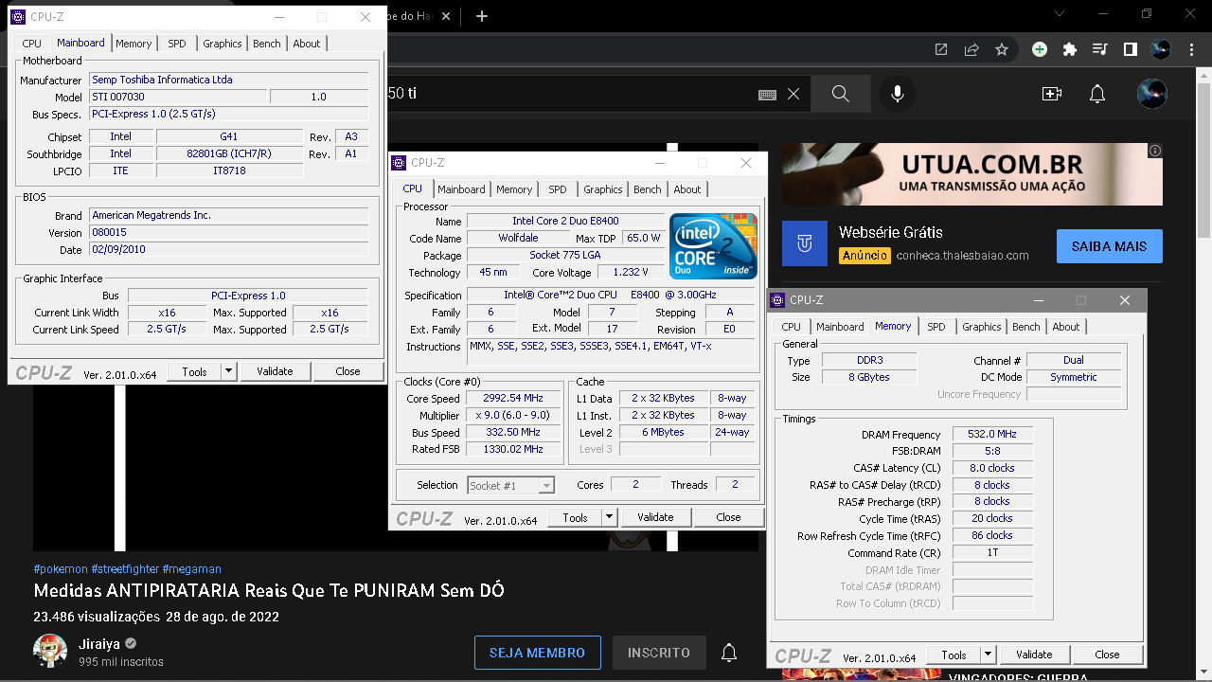Click Validate in the Mainboard window
1212x682 pixels.
coord(275,371)
